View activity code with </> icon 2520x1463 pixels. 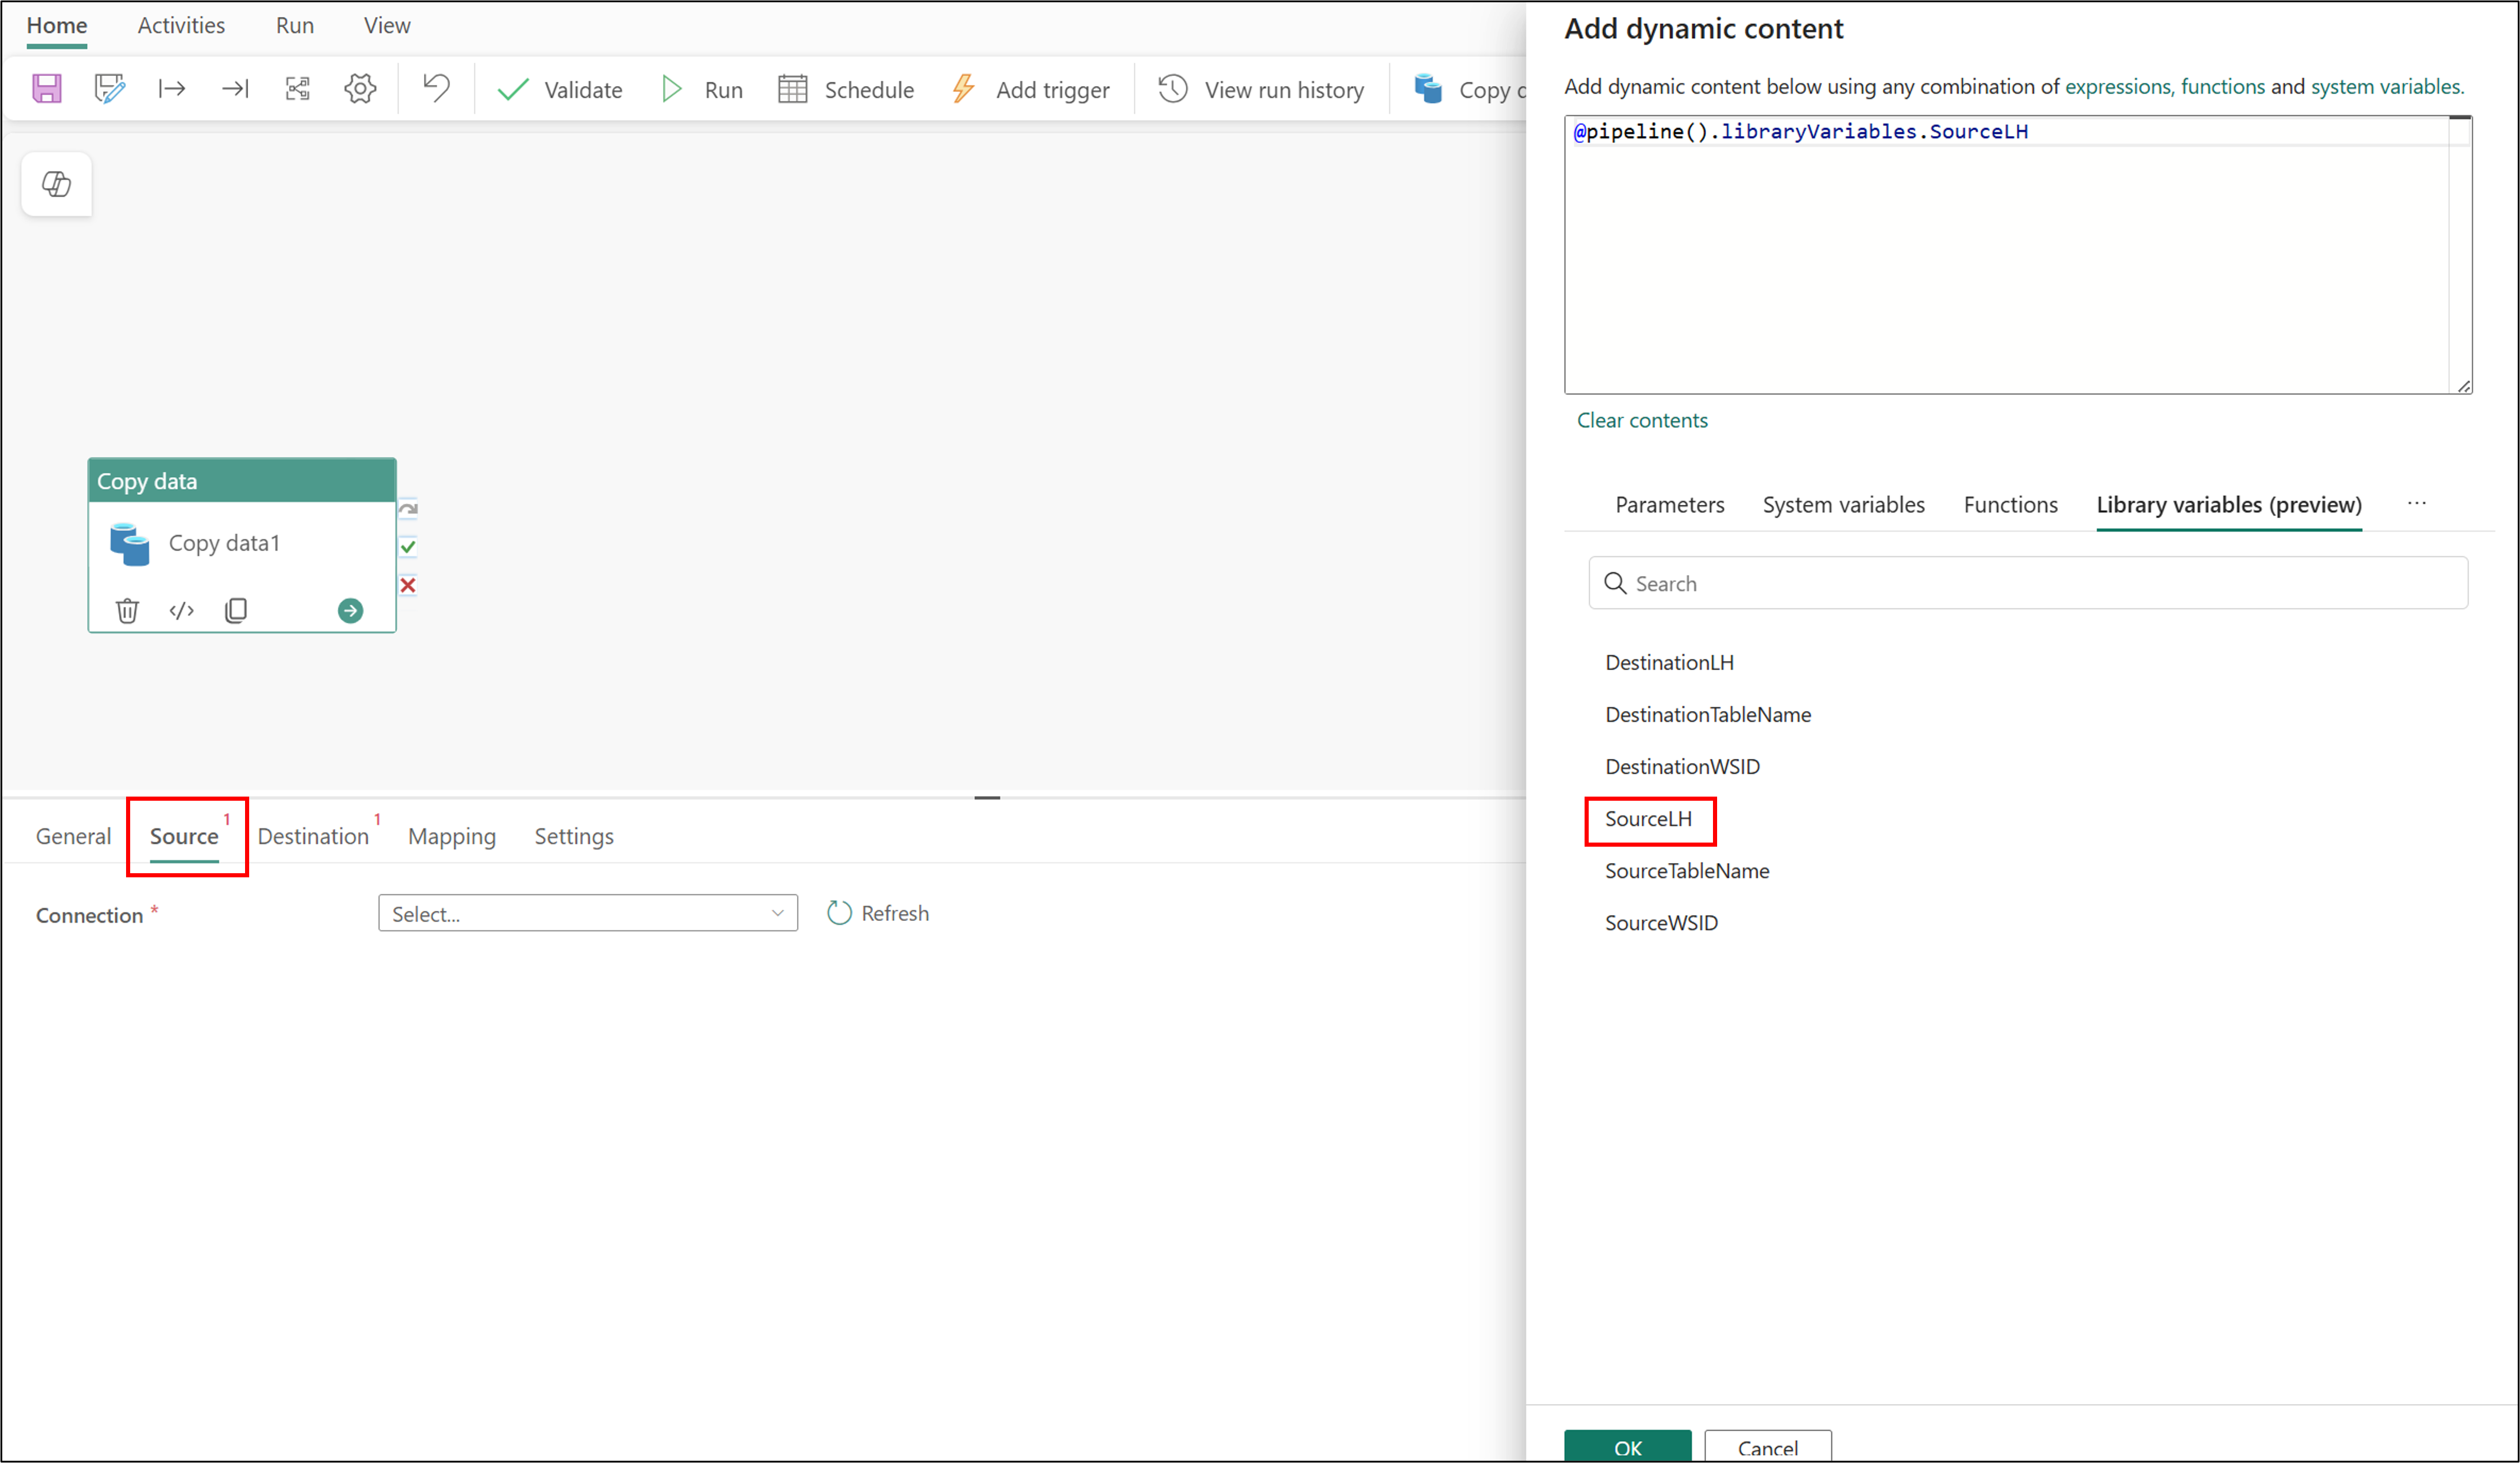click(181, 610)
